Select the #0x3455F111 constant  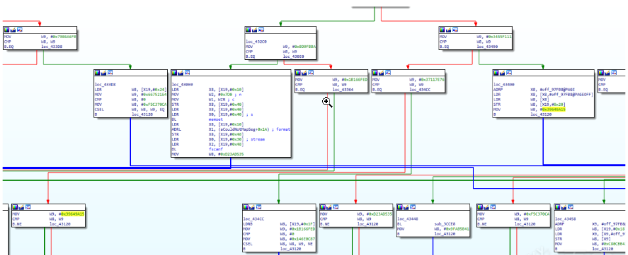[498, 36]
